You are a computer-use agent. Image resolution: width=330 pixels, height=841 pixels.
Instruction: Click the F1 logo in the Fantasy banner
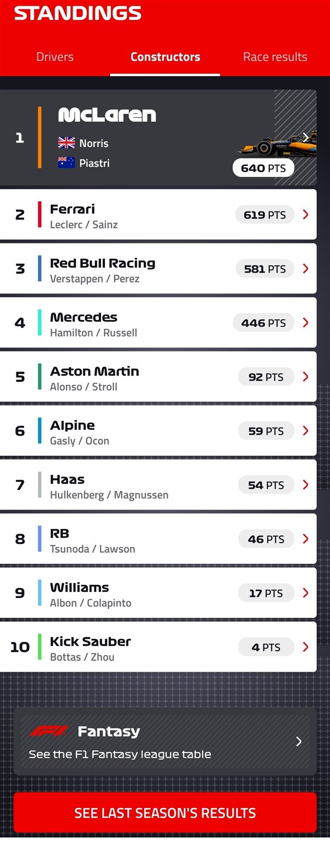[x=49, y=731]
